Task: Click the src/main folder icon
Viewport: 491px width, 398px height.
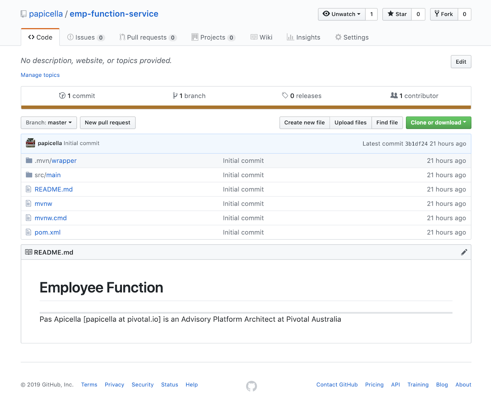Action: [29, 175]
